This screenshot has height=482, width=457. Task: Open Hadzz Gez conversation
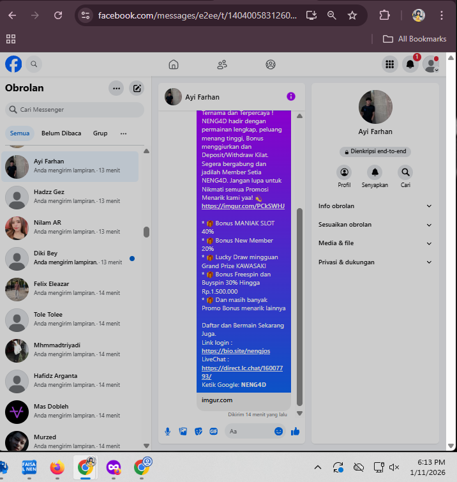point(70,197)
